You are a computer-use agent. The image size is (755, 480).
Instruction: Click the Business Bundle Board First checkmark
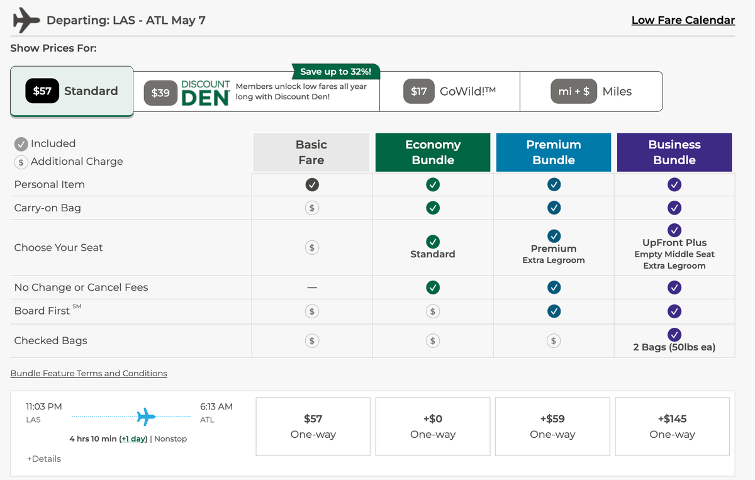[x=674, y=311]
